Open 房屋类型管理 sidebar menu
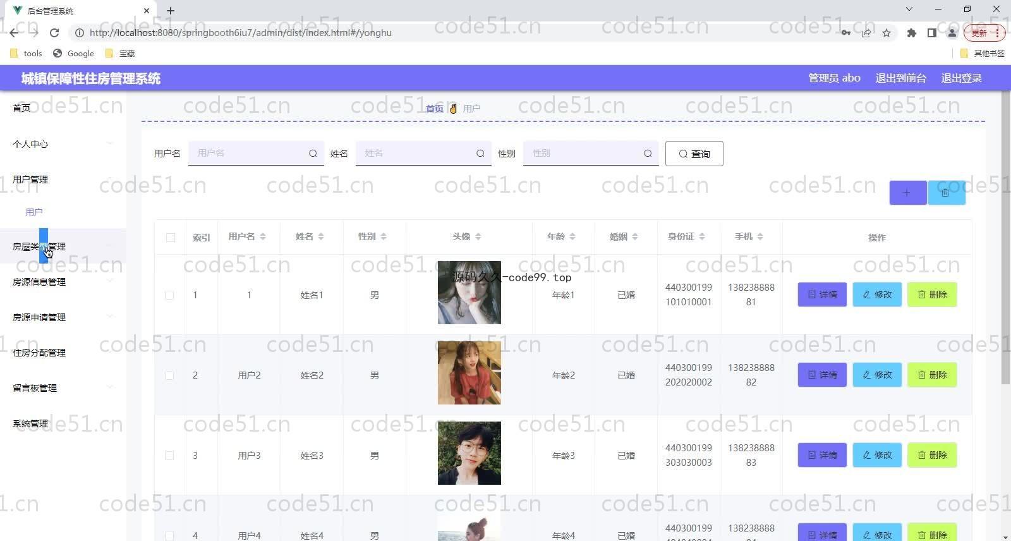Screen dimensions: 1011x541 pos(63,246)
